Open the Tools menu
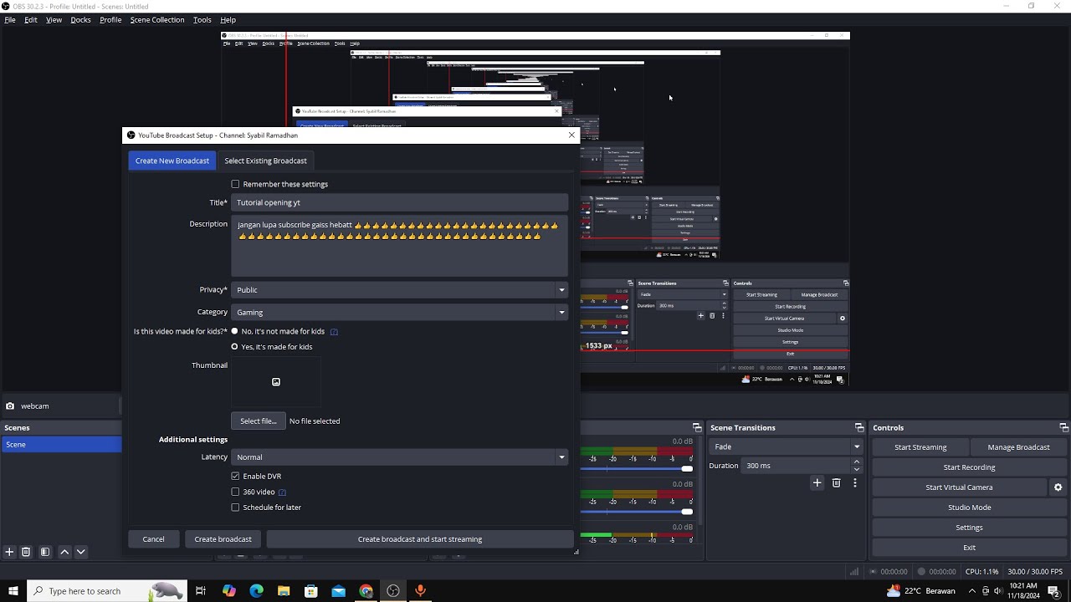Screen dimensions: 1071x602 pos(202,19)
